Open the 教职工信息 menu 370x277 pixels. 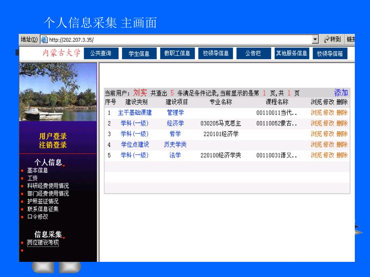click(177, 53)
